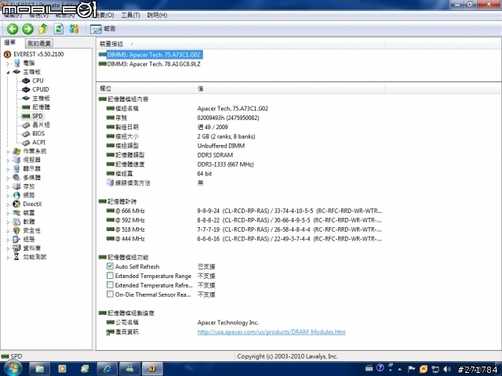
Task: Open the Tools (T) menu
Action: [x=130, y=15]
